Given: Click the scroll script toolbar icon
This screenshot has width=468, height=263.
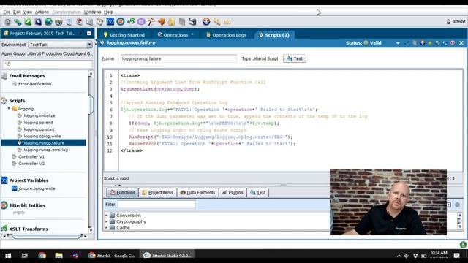Looking at the screenshot, I should pyautogui.click(x=100, y=22).
